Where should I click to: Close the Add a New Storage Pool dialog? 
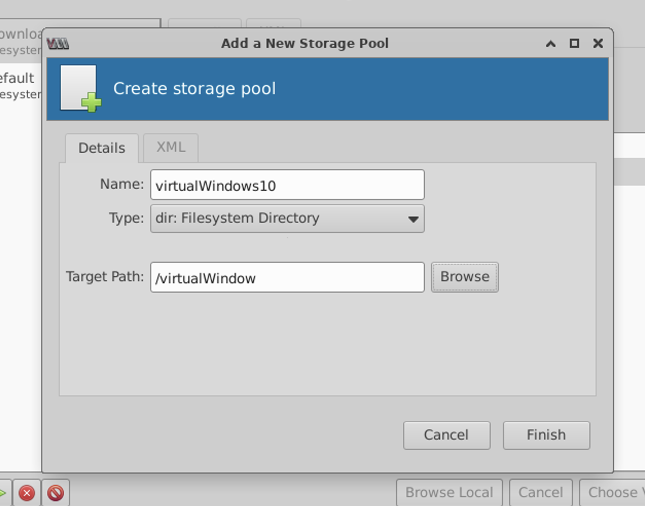(x=598, y=44)
